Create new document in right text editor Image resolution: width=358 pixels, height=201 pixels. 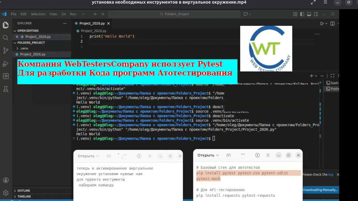click(x=228, y=155)
